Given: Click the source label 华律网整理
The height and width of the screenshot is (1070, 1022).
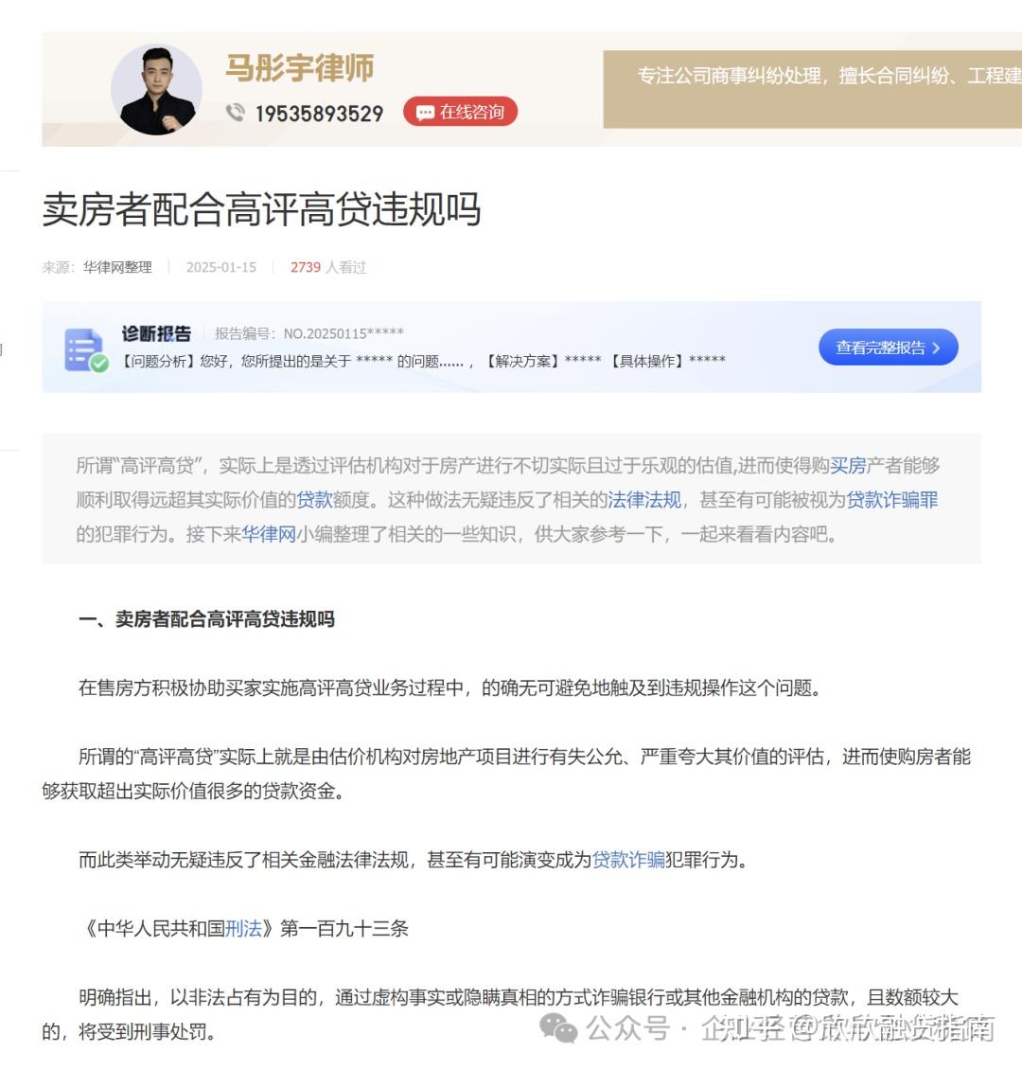Looking at the screenshot, I should 117,267.
